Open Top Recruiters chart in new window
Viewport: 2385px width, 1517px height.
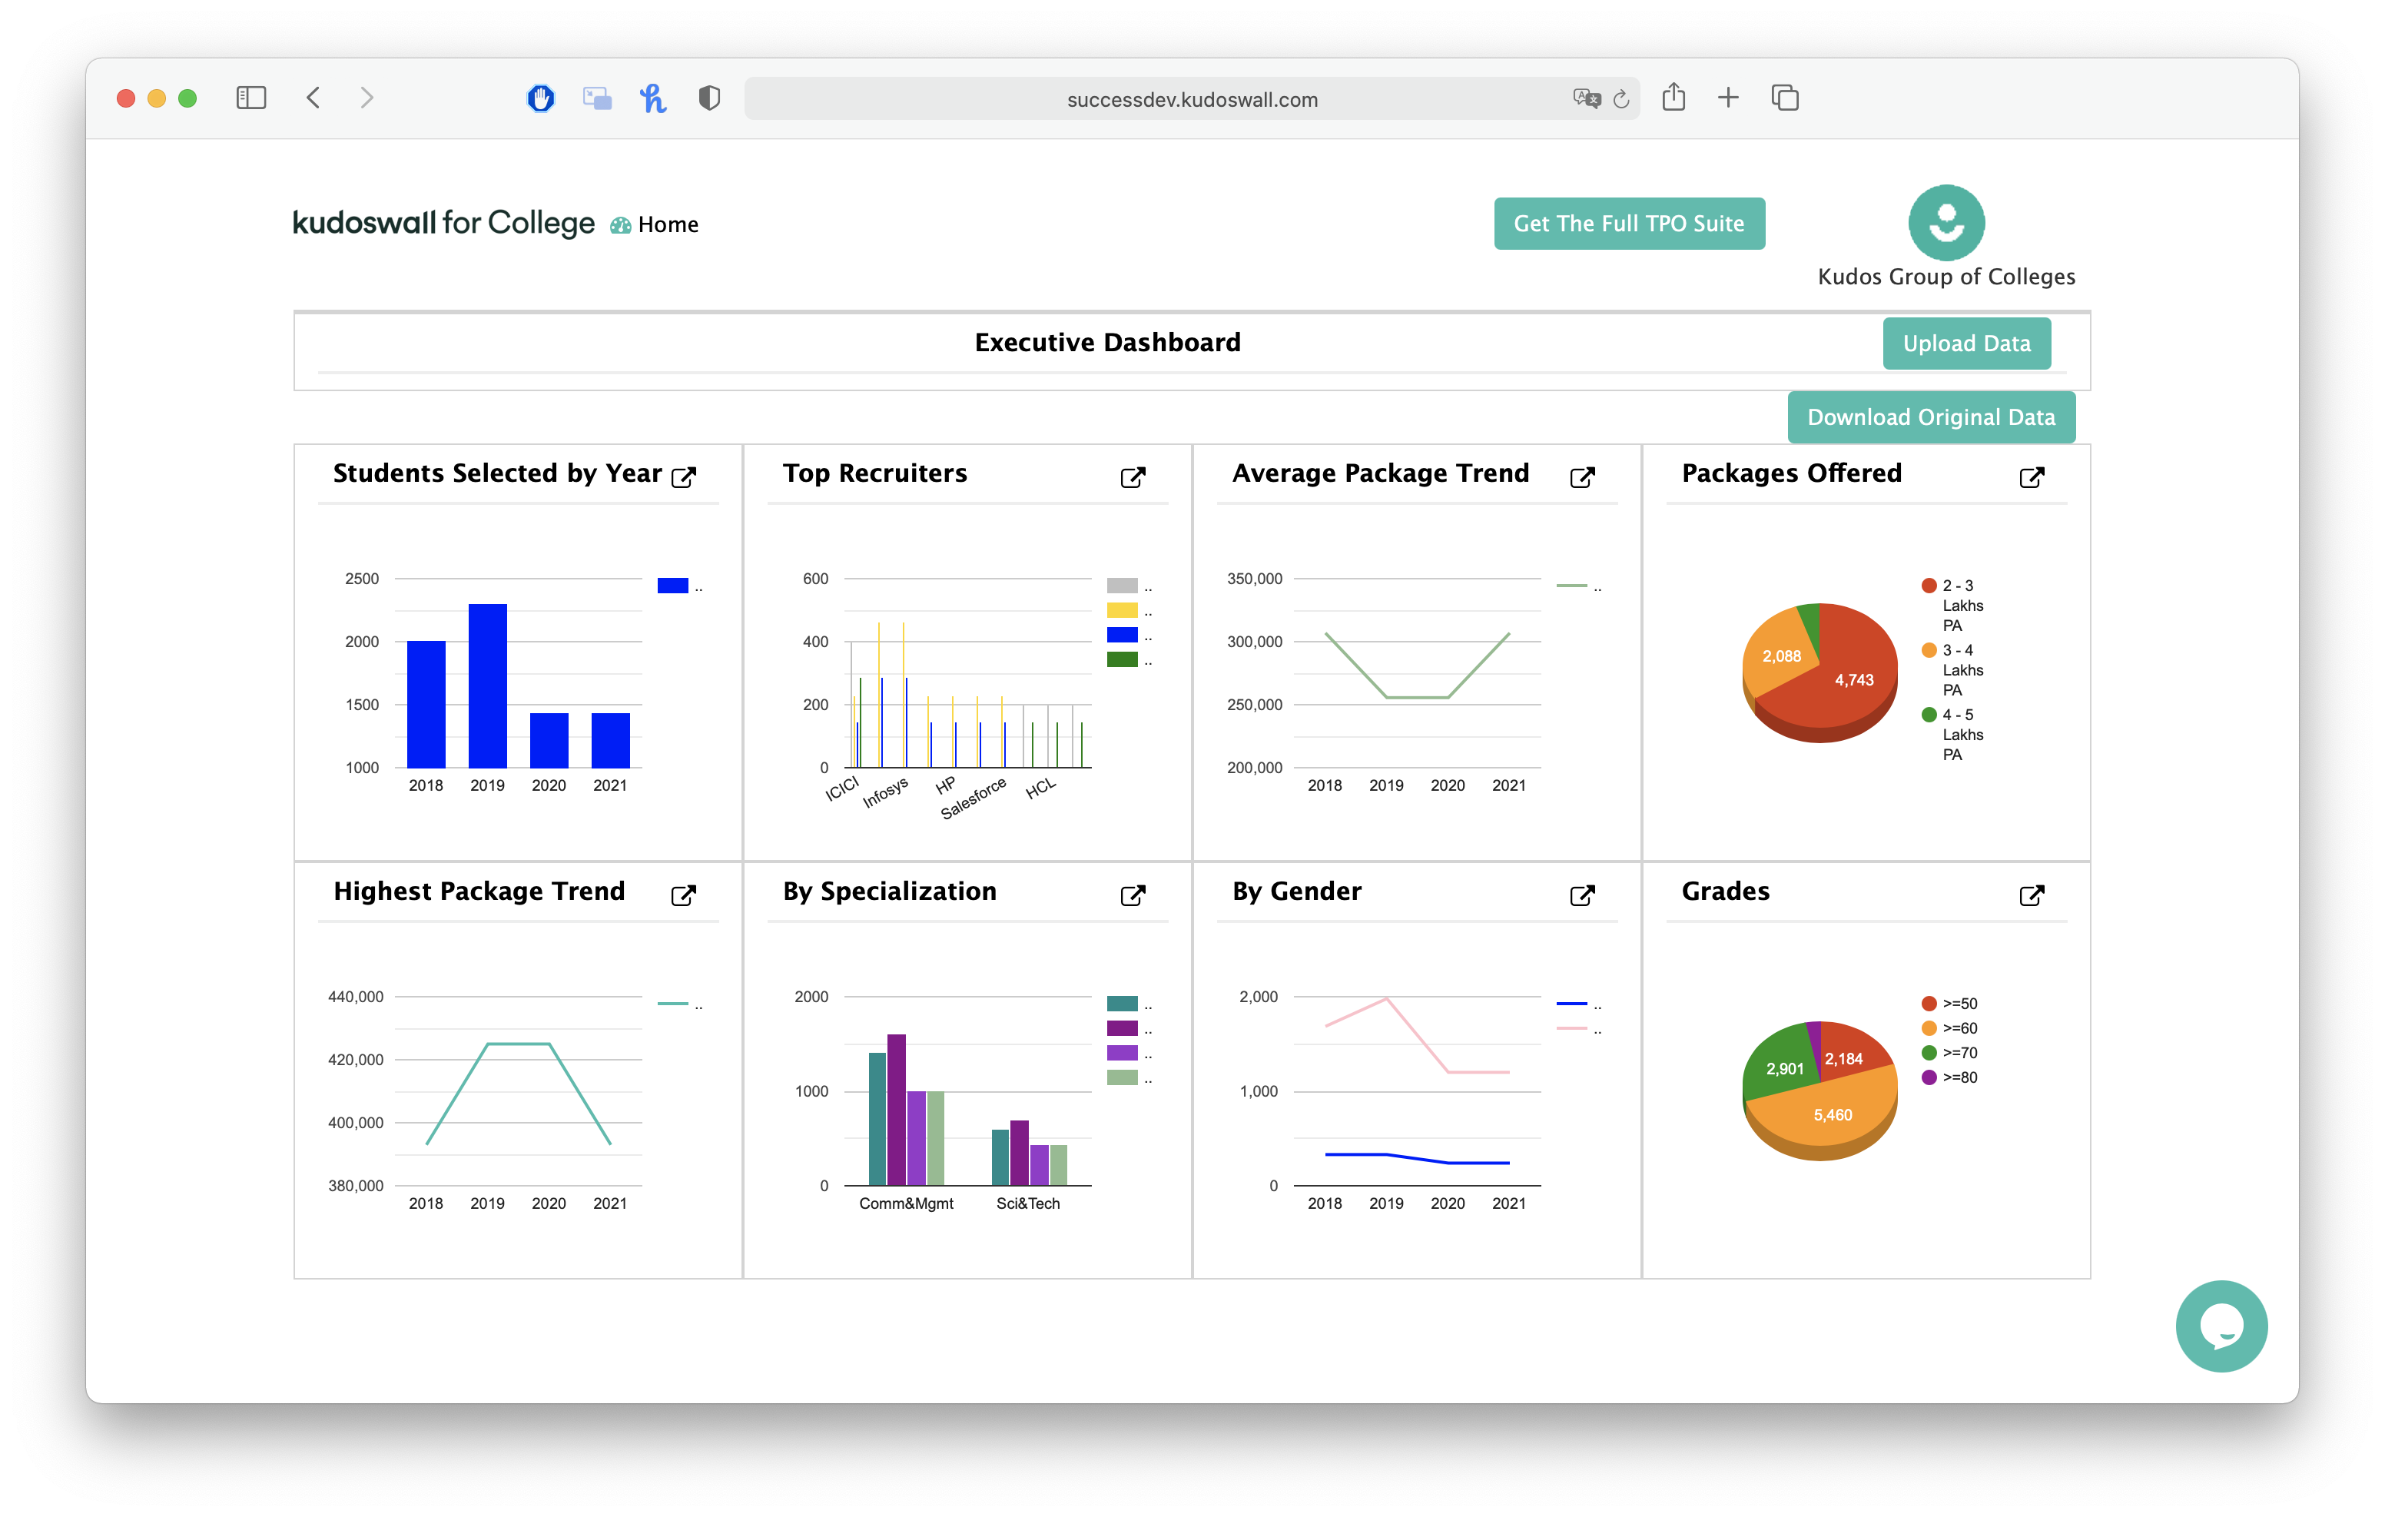[1132, 476]
